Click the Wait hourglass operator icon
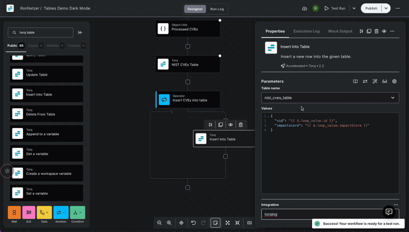This screenshot has height=232, width=409. (14, 212)
